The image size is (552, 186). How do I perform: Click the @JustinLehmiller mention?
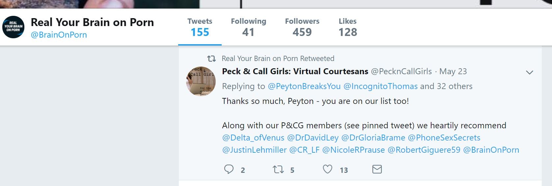point(254,150)
